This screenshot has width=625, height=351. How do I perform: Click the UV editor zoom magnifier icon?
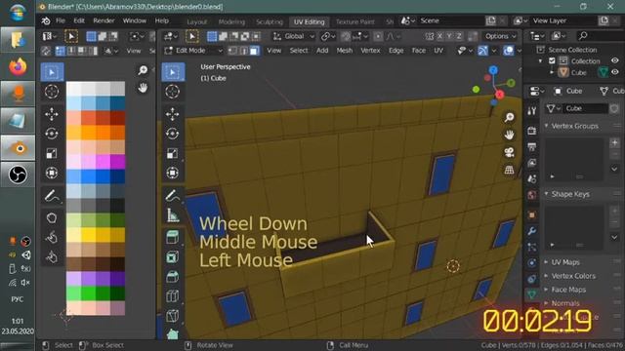click(x=143, y=70)
